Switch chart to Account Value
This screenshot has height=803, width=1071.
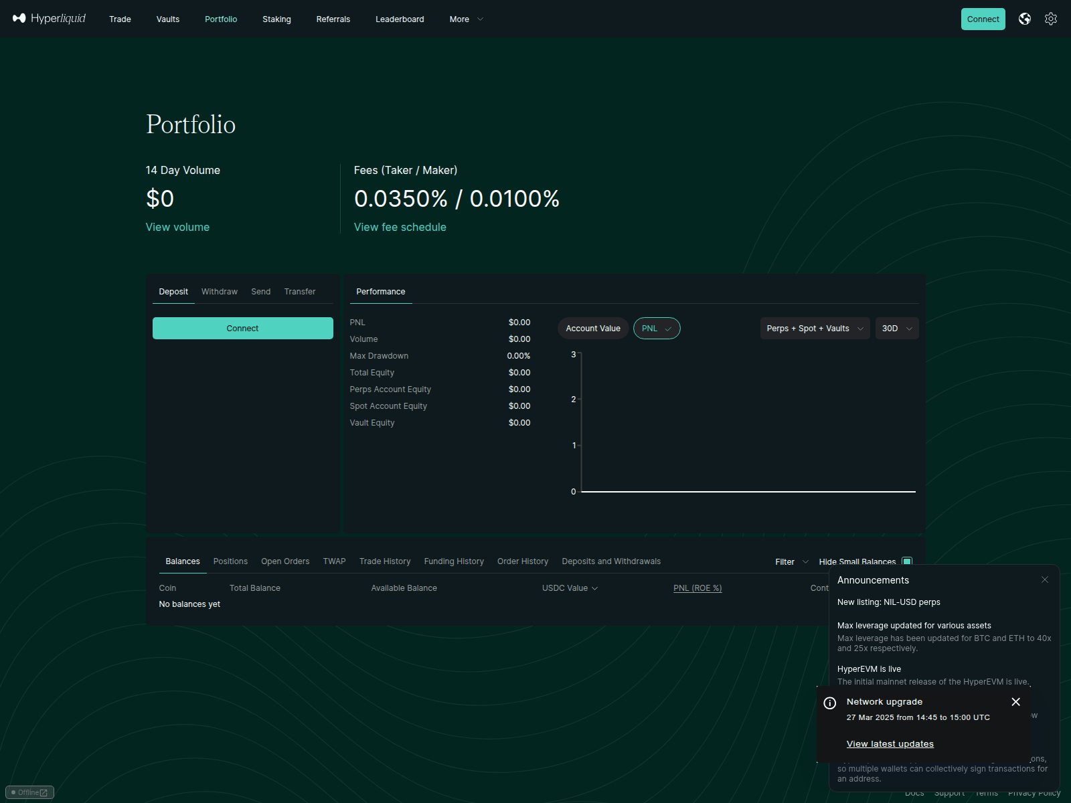click(592, 329)
